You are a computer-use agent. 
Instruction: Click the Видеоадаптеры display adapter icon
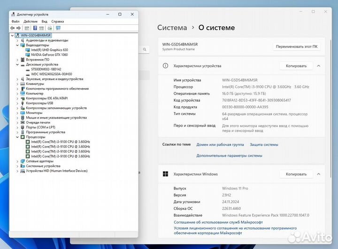pyautogui.click(x=23, y=45)
